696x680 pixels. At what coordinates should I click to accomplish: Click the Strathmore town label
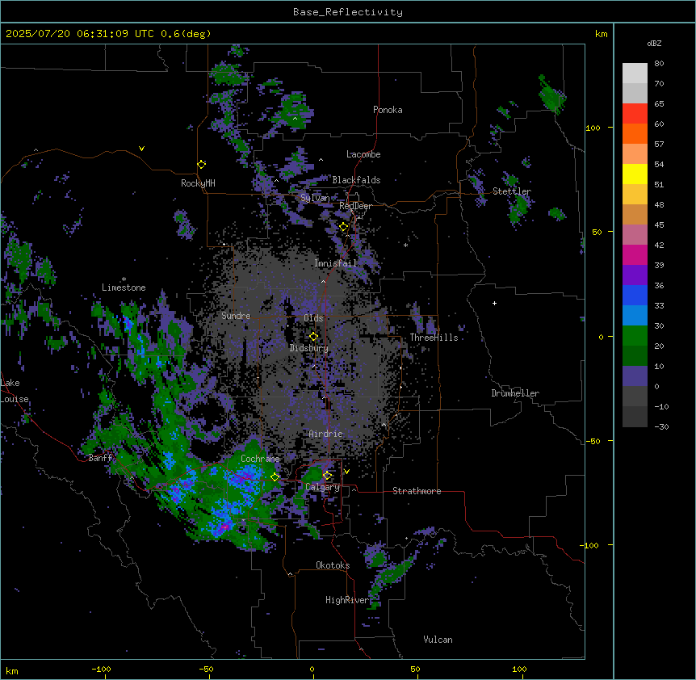coord(417,491)
